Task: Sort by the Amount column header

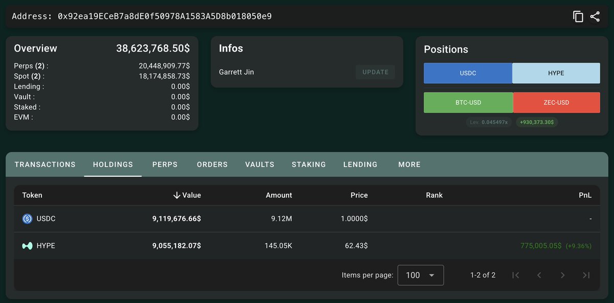Action: 279,195
